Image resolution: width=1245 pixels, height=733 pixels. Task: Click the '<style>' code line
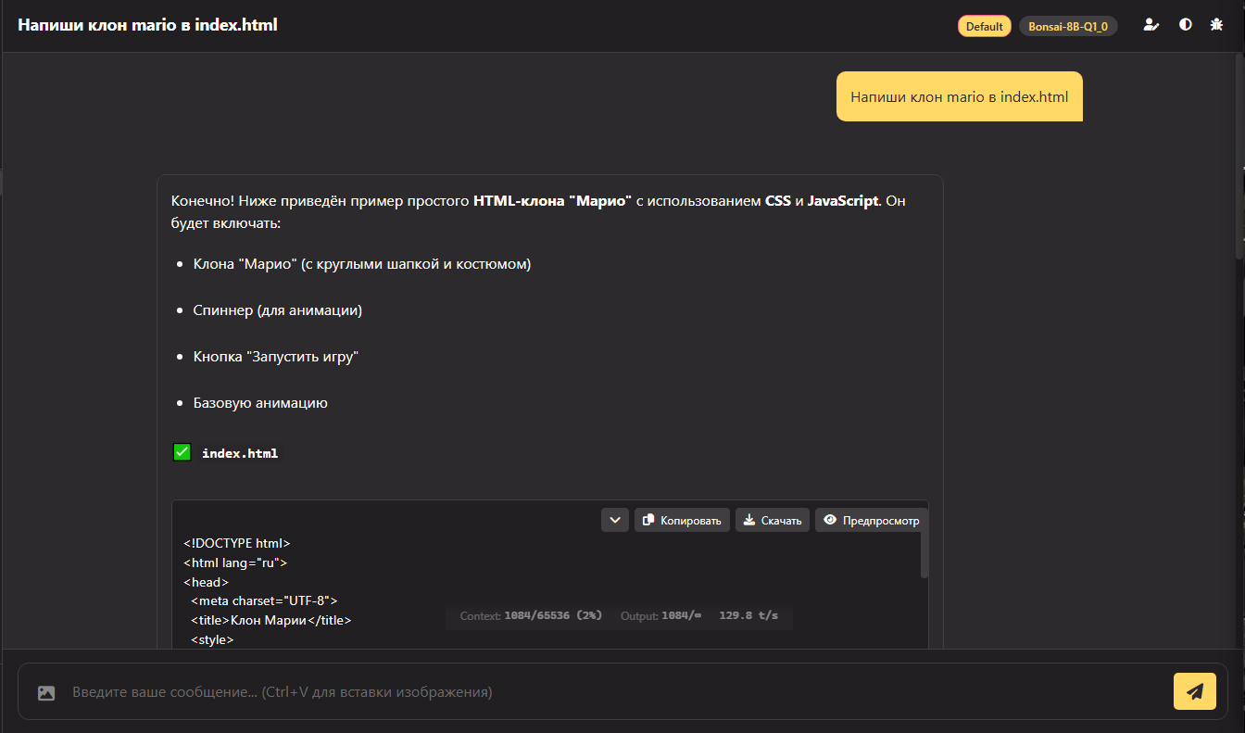212,639
